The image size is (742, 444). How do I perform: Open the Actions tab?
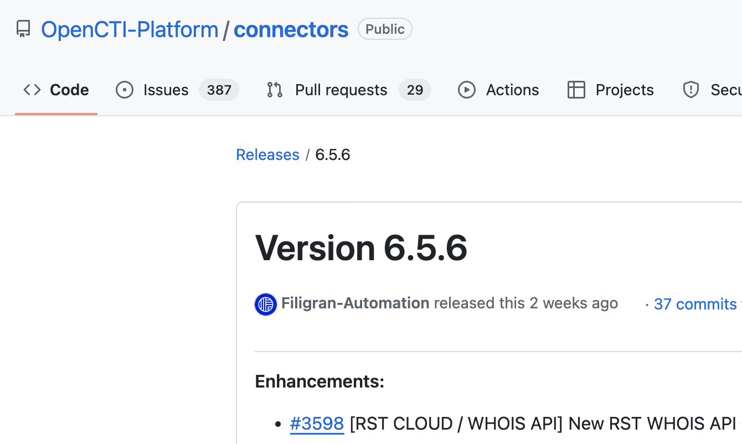click(x=512, y=90)
